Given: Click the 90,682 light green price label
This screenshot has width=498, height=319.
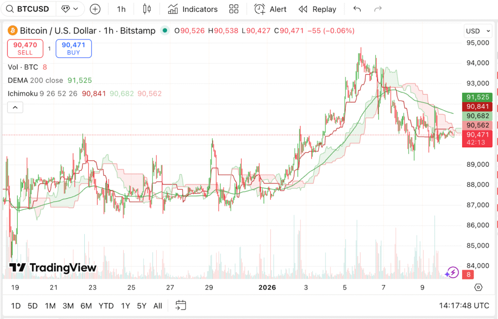Looking at the screenshot, I should pyautogui.click(x=477, y=116).
